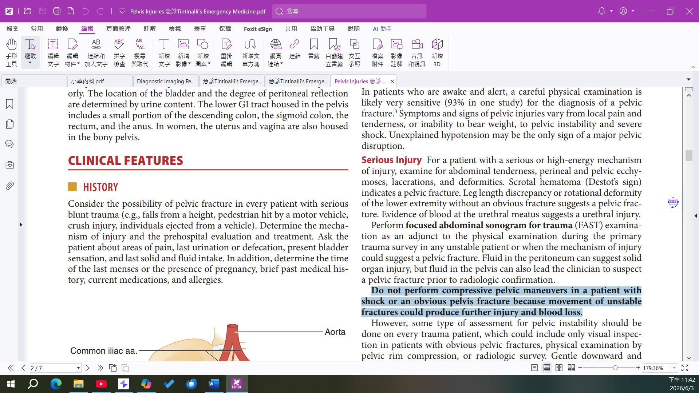Click the File Attachment (檔案附件) icon

tap(378, 52)
